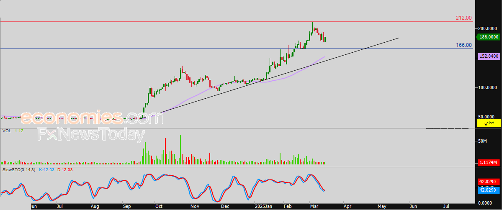
Task: Click the Feb label on time axis
Action: click(x=288, y=207)
